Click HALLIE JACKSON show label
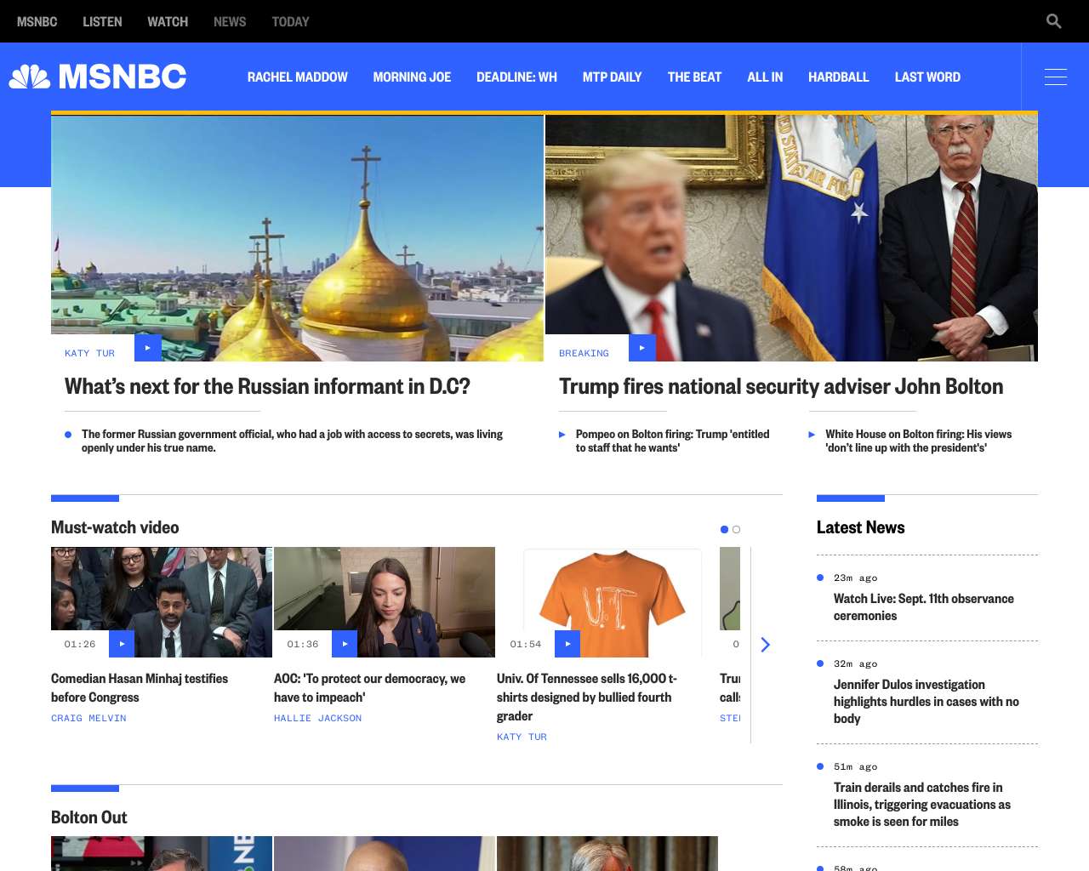 [317, 718]
